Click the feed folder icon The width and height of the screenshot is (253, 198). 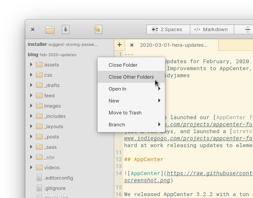(x=39, y=96)
